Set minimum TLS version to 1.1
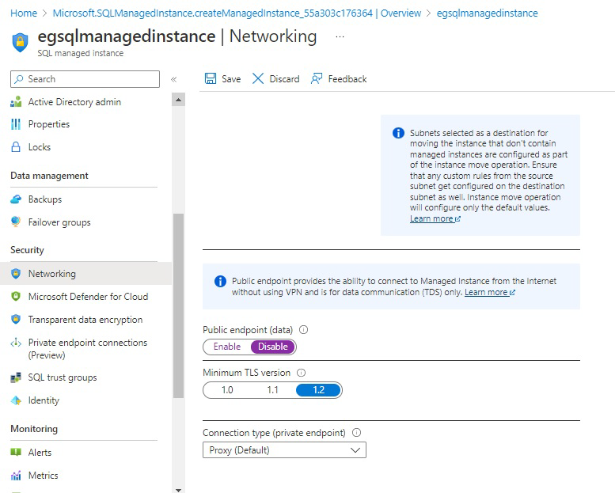 pos(272,390)
